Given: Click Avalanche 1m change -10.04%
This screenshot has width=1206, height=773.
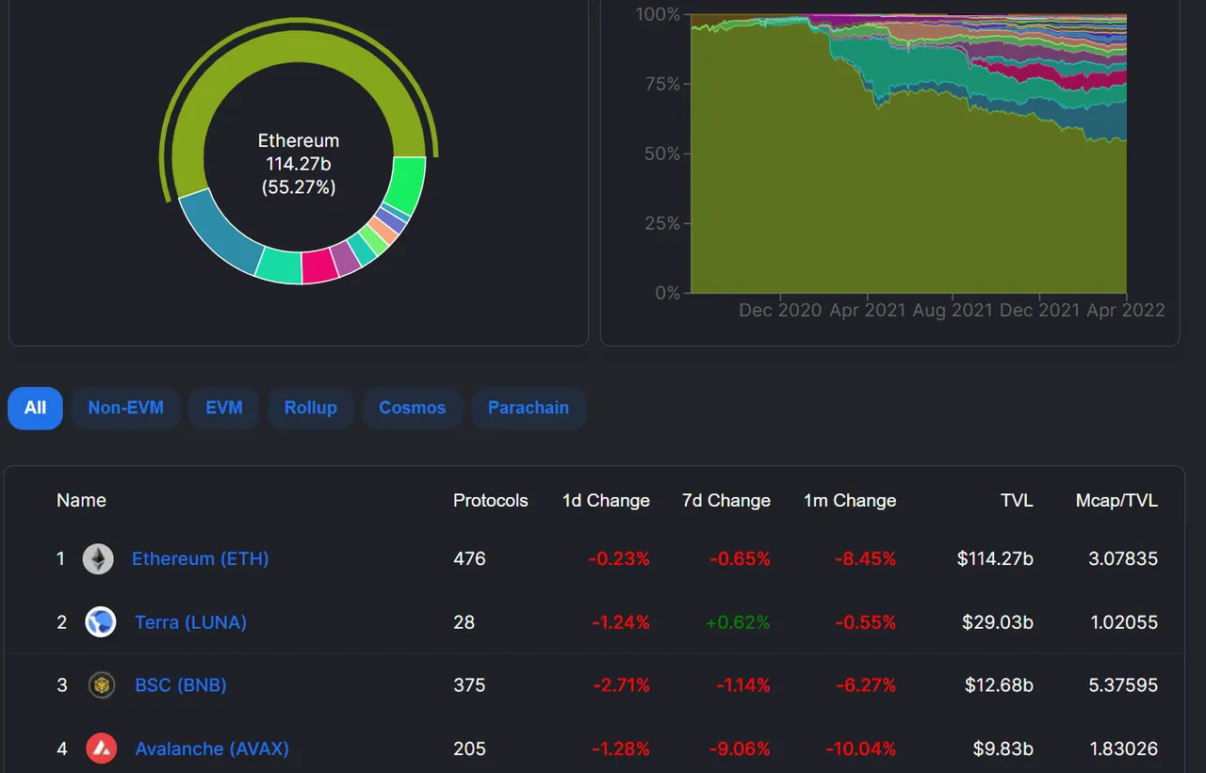Looking at the screenshot, I should pyautogui.click(x=861, y=749).
